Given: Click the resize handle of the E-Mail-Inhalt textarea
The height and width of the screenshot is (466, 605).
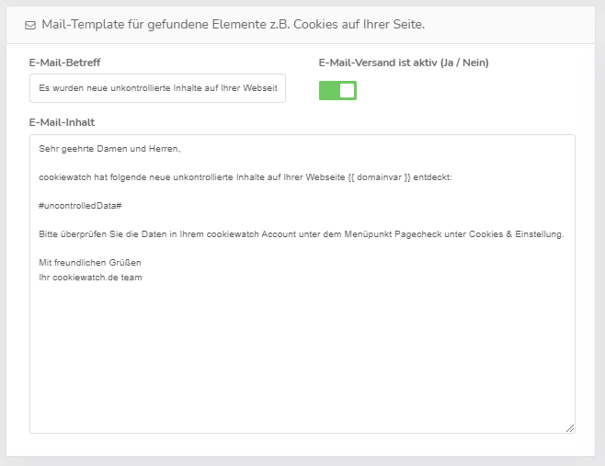Looking at the screenshot, I should 570,427.
